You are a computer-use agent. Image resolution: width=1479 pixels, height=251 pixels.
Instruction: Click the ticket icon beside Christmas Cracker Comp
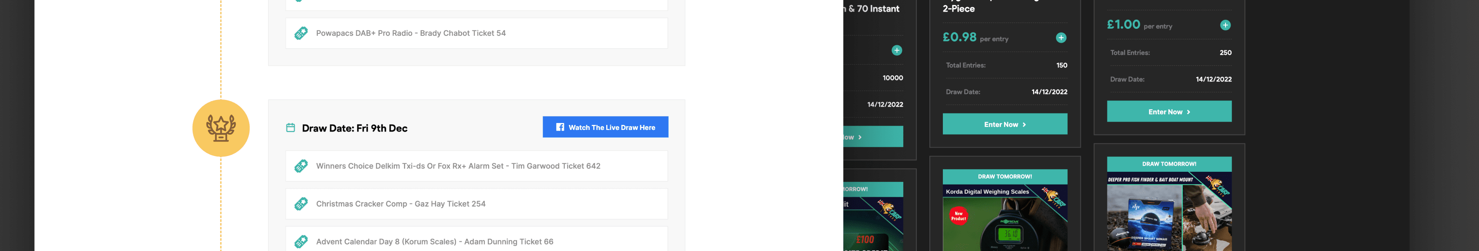pyautogui.click(x=301, y=204)
